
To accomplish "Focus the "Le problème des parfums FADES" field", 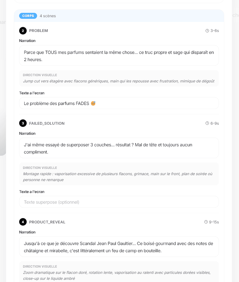I will tap(119, 103).
